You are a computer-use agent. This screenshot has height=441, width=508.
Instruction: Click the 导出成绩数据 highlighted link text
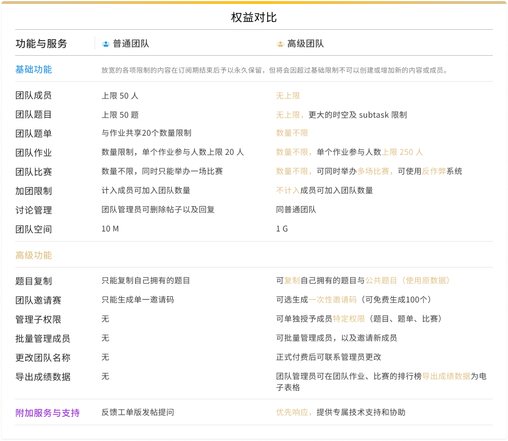point(446,376)
